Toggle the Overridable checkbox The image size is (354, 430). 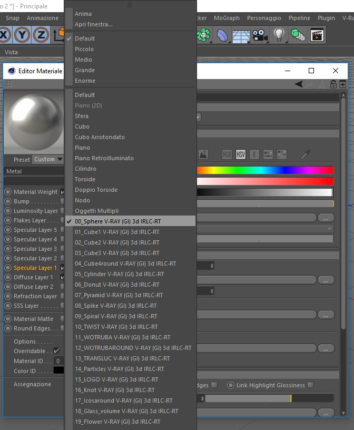click(56, 351)
